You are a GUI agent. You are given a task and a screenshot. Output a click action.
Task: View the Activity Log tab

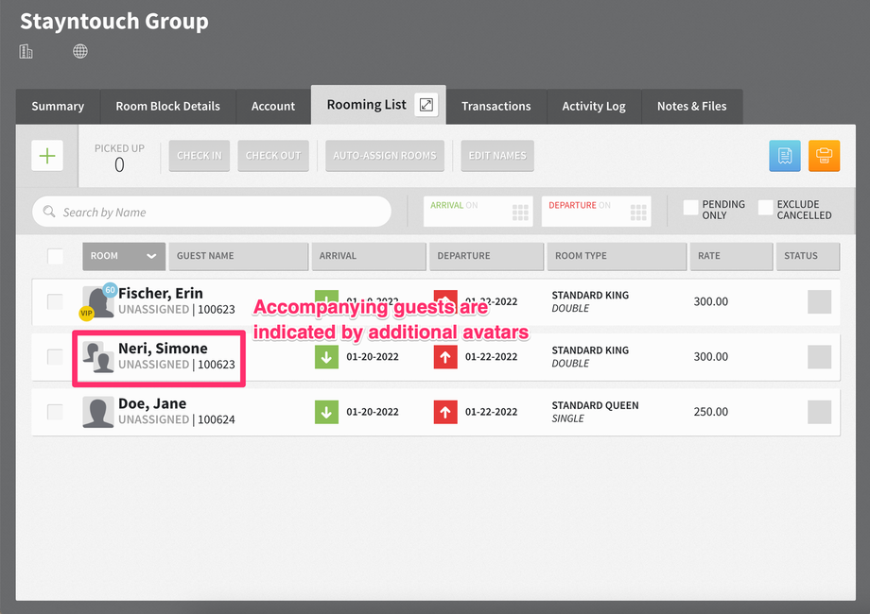point(594,107)
